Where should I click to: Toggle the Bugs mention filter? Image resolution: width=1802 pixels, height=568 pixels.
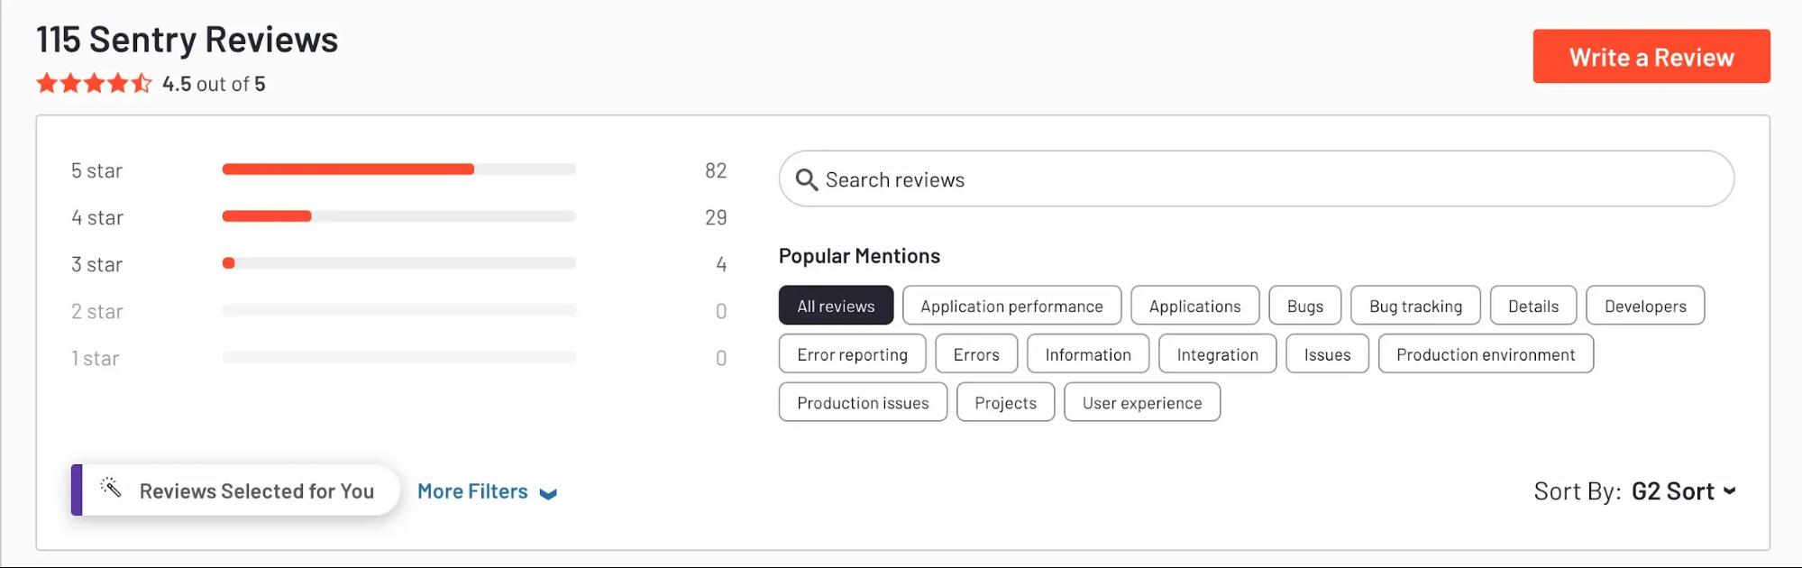(x=1304, y=306)
